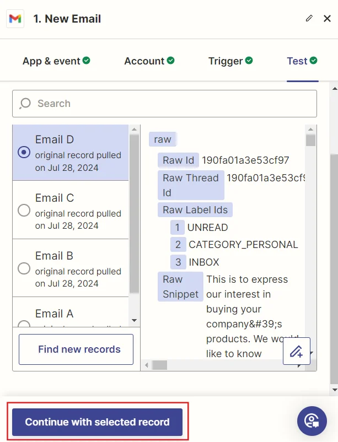Screen dimensions: 338x442
Task: Click the raw field tag
Action: pyautogui.click(x=163, y=139)
